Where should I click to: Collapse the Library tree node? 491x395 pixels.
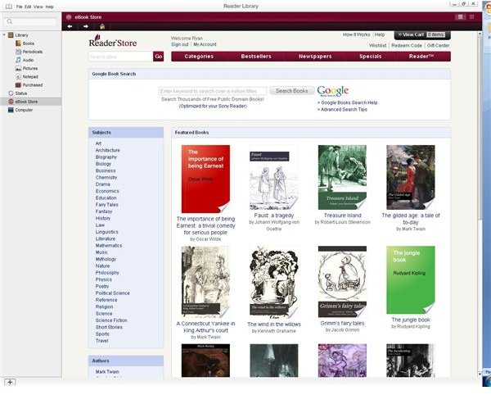[4, 34]
